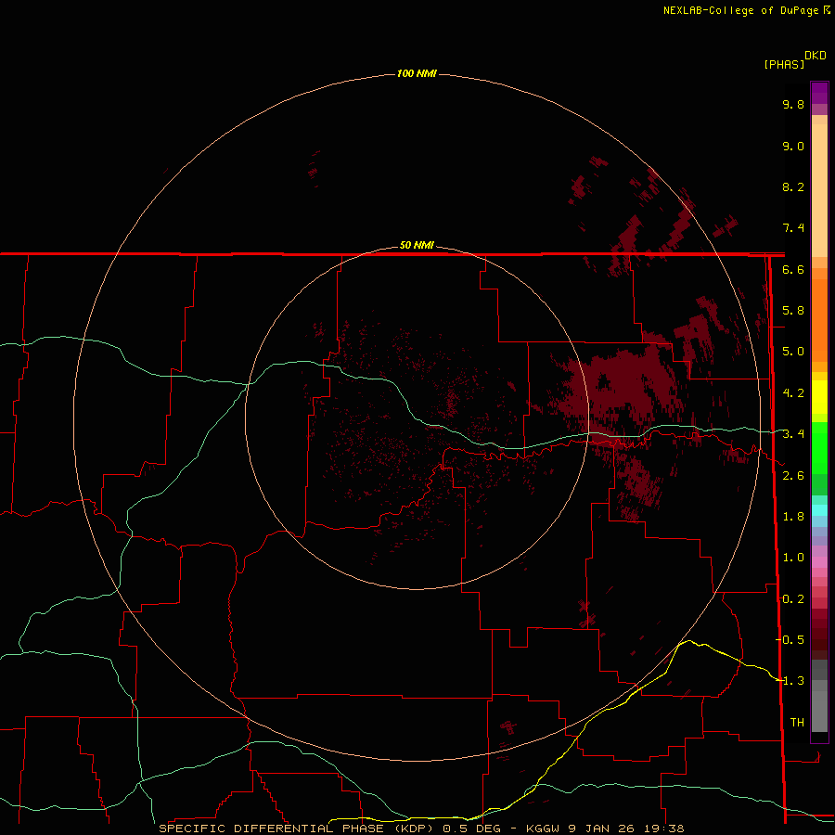Click the bright green band of the color scale

coord(819,448)
